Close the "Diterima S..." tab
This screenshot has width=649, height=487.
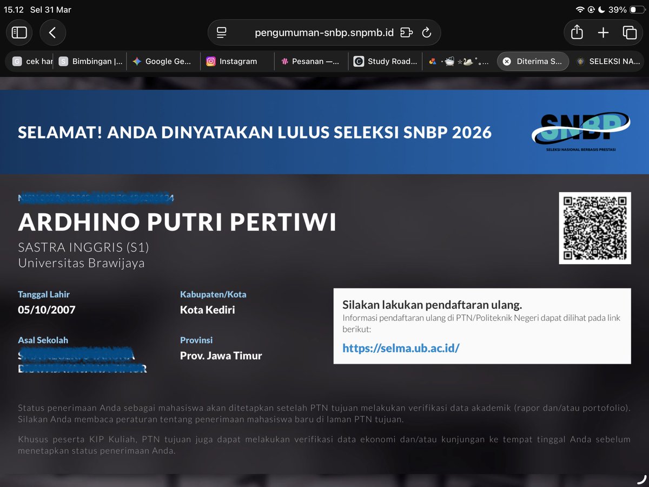tap(506, 62)
